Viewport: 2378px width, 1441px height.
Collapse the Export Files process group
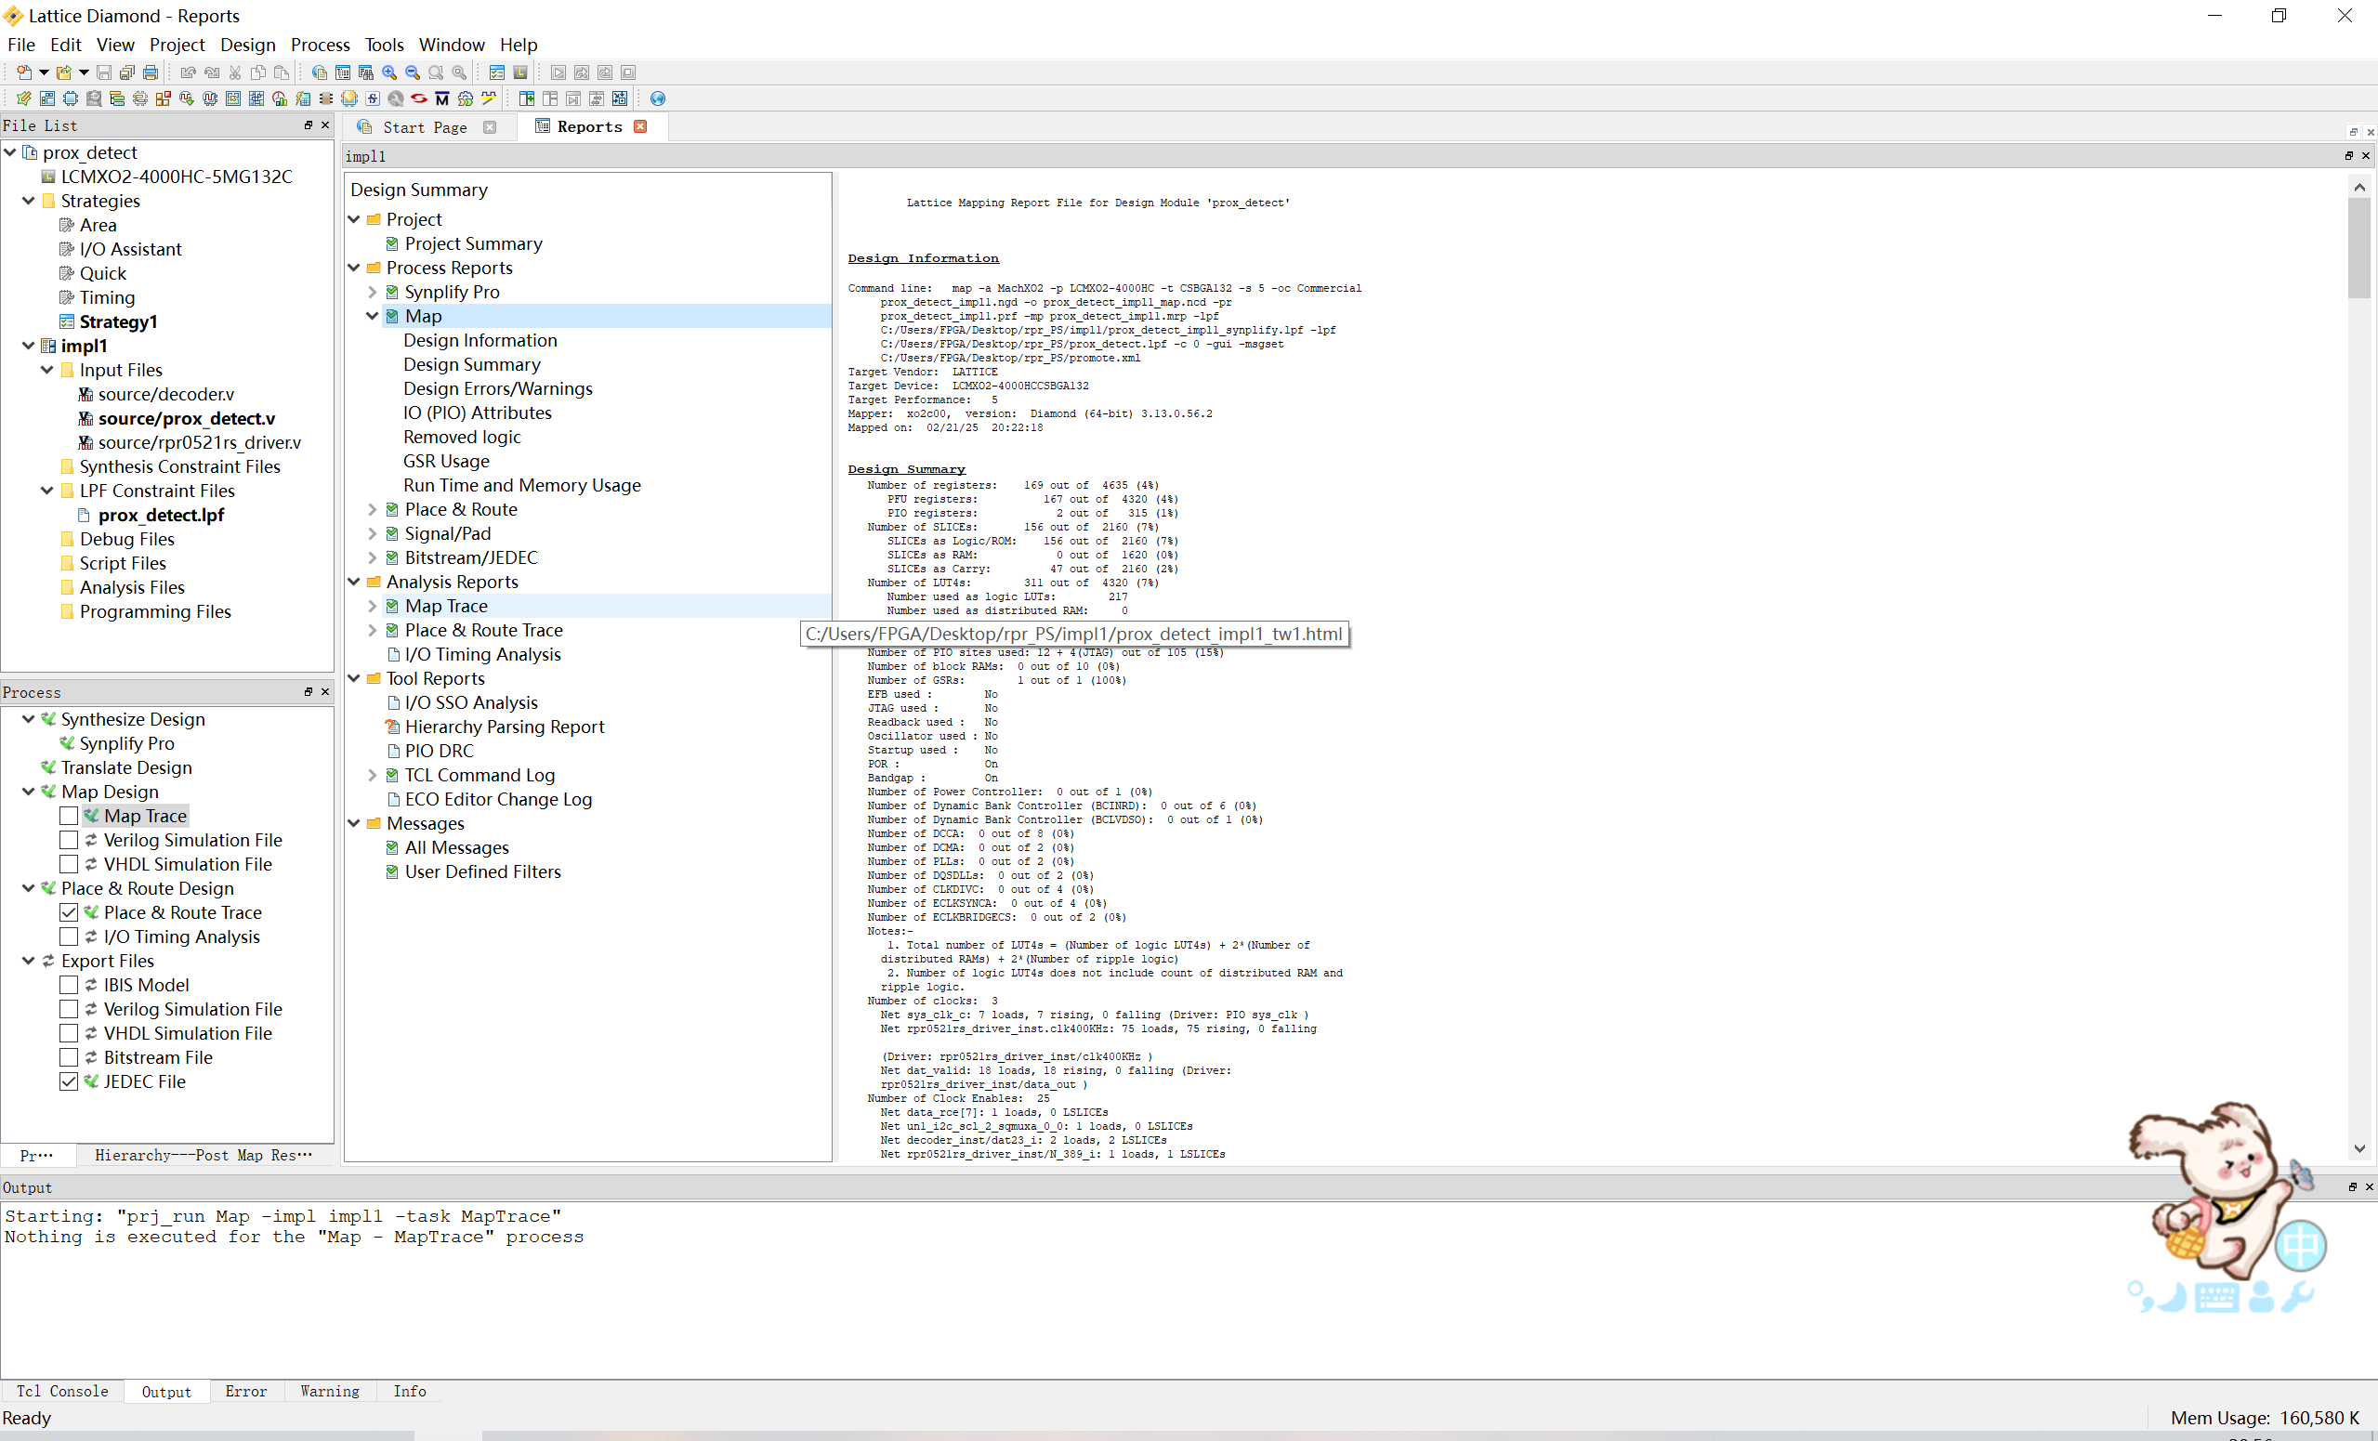[x=28, y=961]
